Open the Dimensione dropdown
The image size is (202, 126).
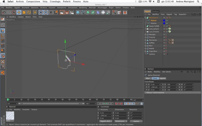tap(121, 121)
